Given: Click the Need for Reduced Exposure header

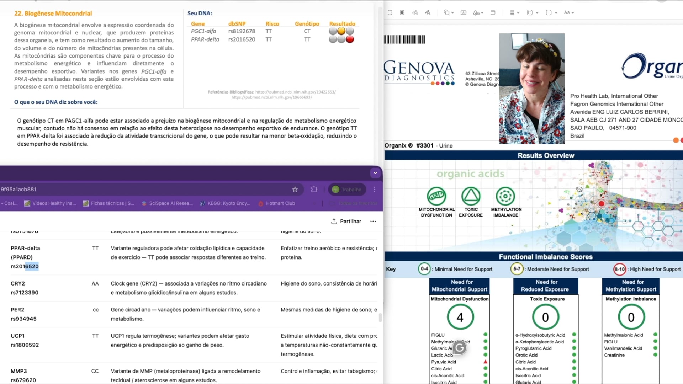Looking at the screenshot, I should pos(545,286).
